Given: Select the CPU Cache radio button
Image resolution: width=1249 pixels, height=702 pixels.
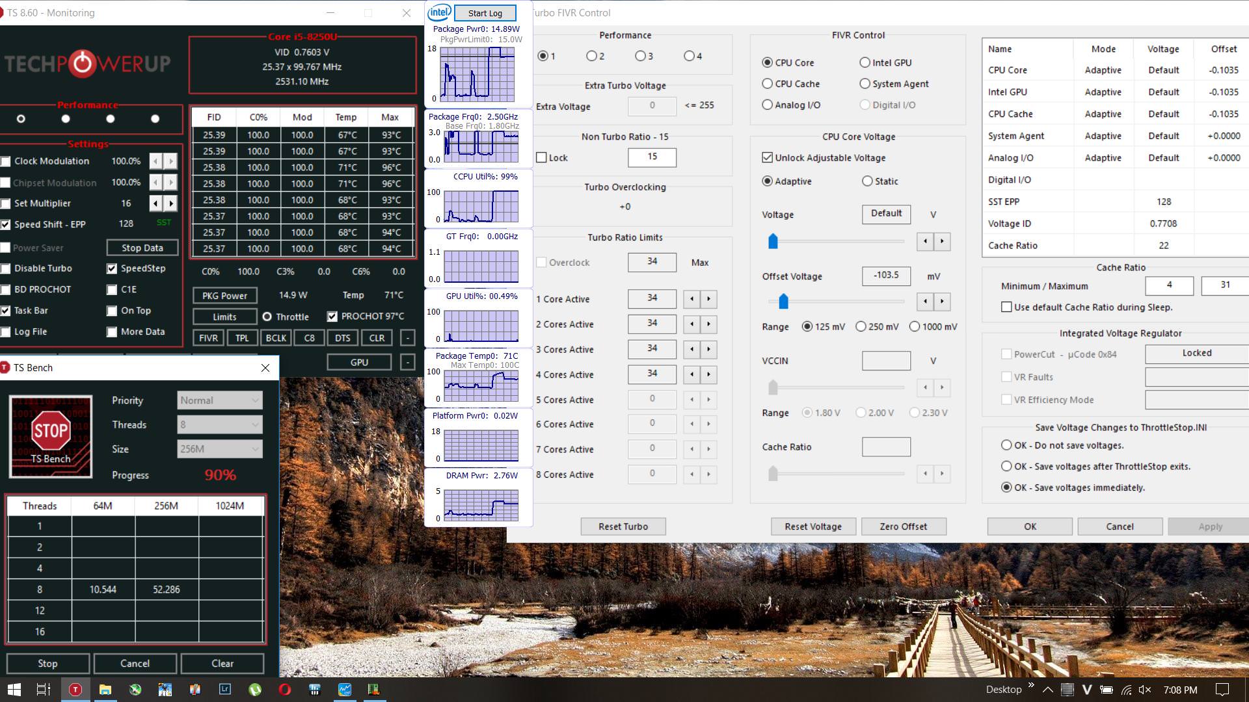Looking at the screenshot, I should click(x=768, y=84).
